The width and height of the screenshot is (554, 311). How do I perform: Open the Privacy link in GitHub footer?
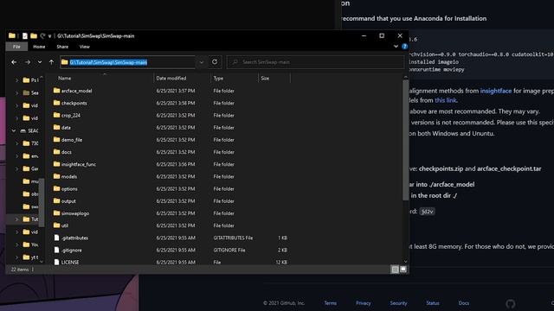(x=364, y=303)
